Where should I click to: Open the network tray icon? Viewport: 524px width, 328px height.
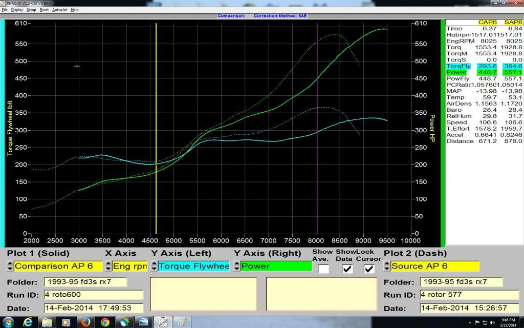[485, 323]
